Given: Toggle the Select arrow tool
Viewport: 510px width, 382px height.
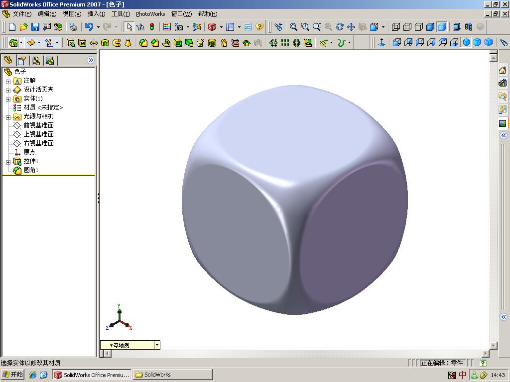Looking at the screenshot, I should click(x=129, y=27).
